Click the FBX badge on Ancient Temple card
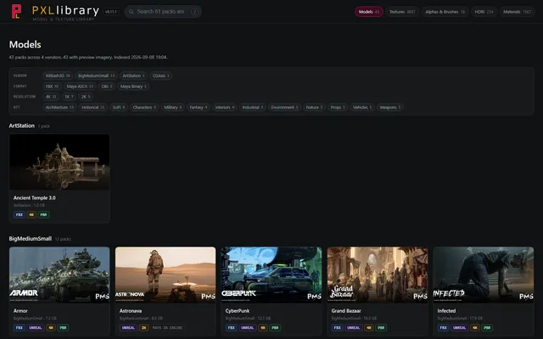 click(20, 214)
